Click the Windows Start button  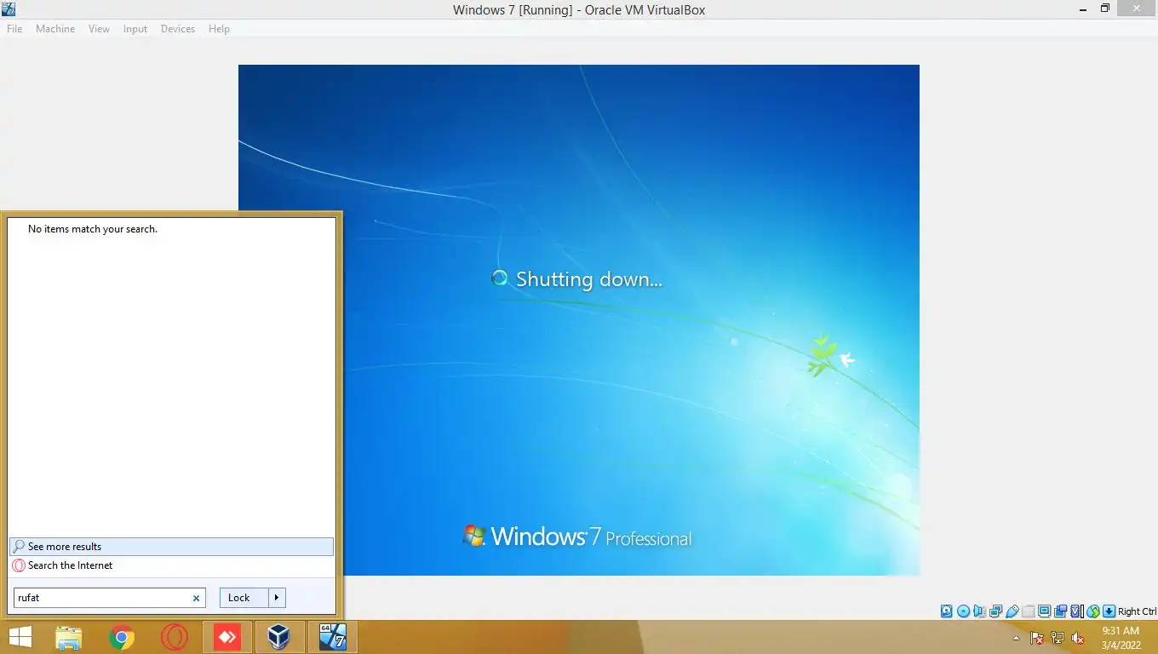click(x=20, y=637)
